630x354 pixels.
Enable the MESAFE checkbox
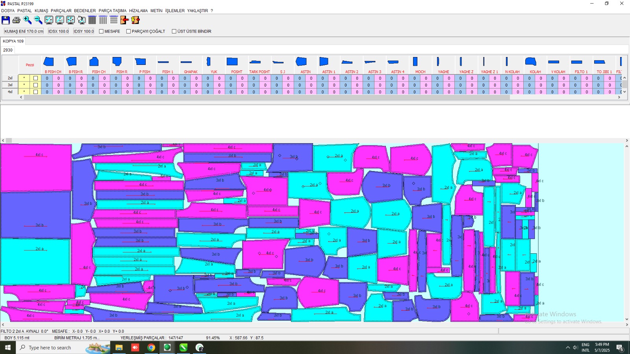pyautogui.click(x=101, y=31)
